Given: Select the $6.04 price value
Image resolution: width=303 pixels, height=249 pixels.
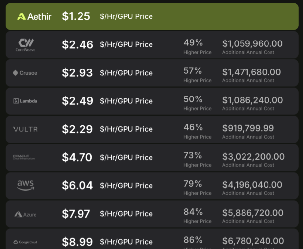Looking at the screenshot, I should [77, 185].
